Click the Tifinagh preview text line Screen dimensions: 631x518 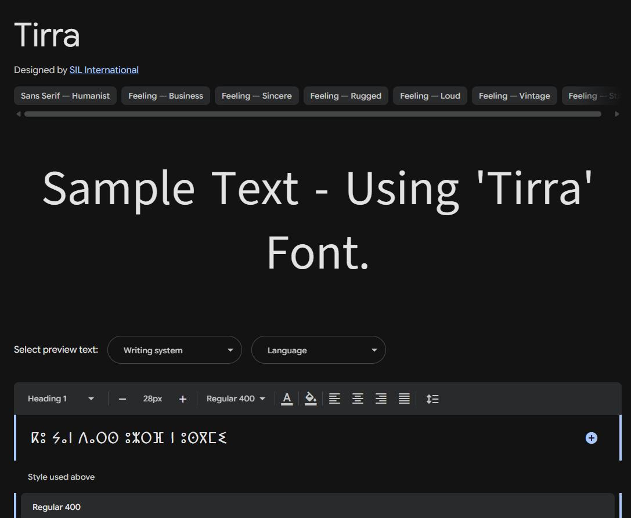129,437
